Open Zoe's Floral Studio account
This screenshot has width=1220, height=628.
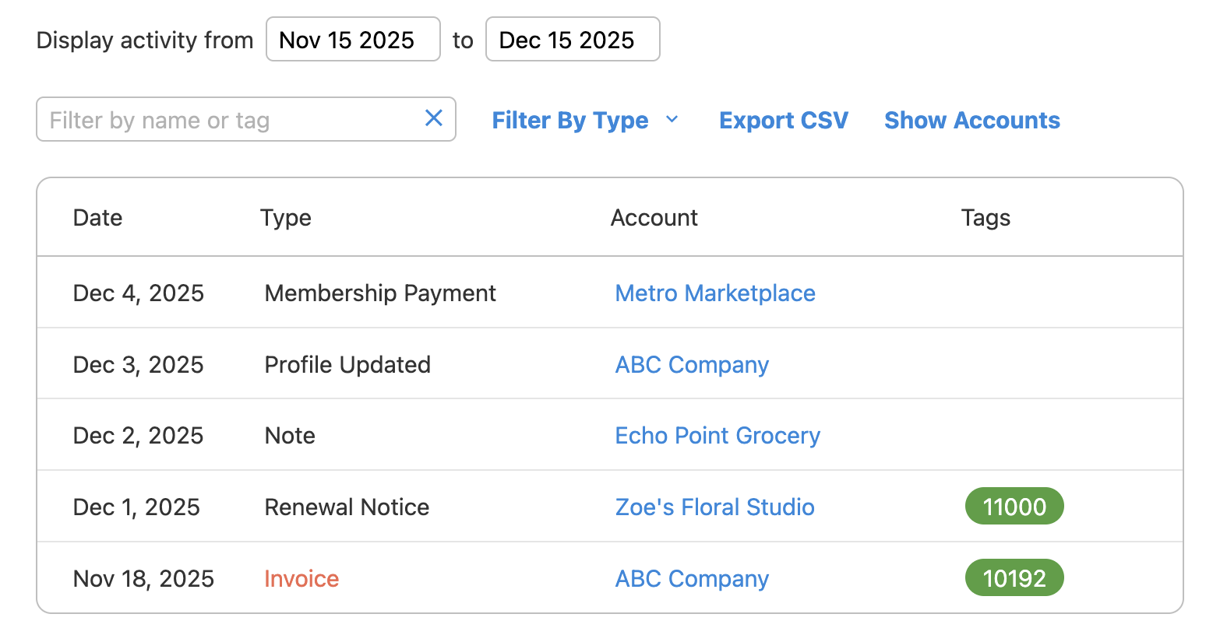pyautogui.click(x=714, y=507)
